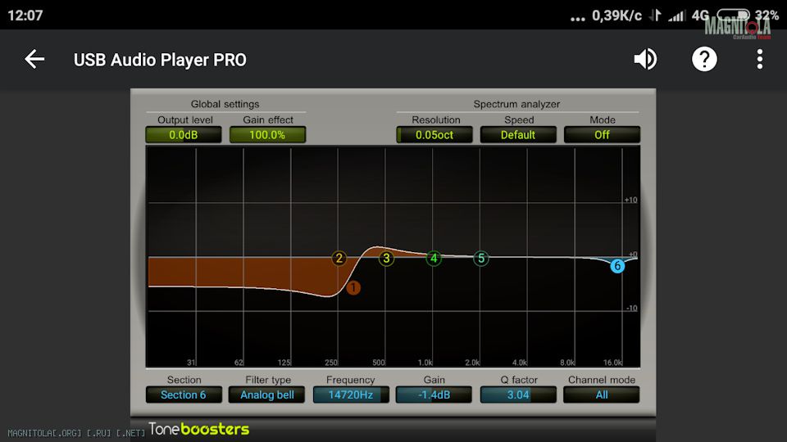Tap the USB Audio Player PRO title
The height and width of the screenshot is (442, 787).
[160, 60]
